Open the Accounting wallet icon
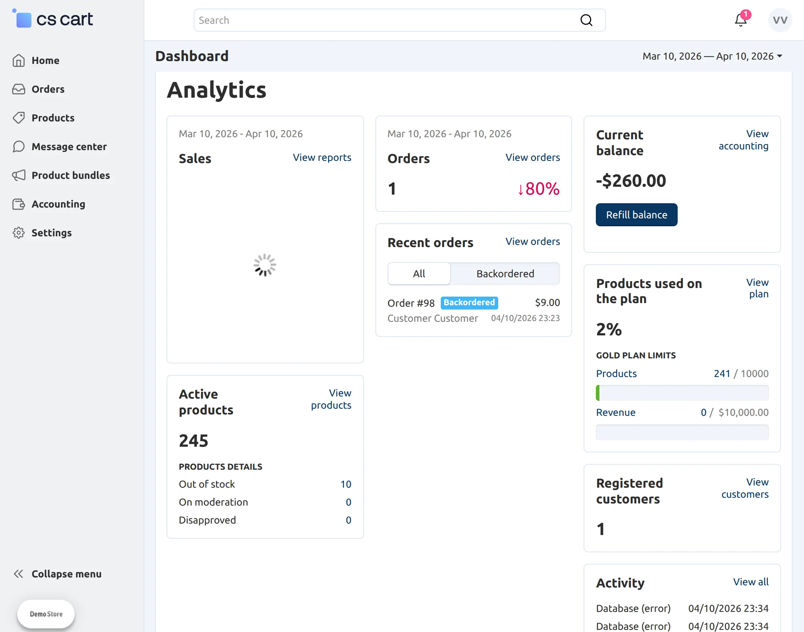The height and width of the screenshot is (632, 804). pyautogui.click(x=19, y=204)
